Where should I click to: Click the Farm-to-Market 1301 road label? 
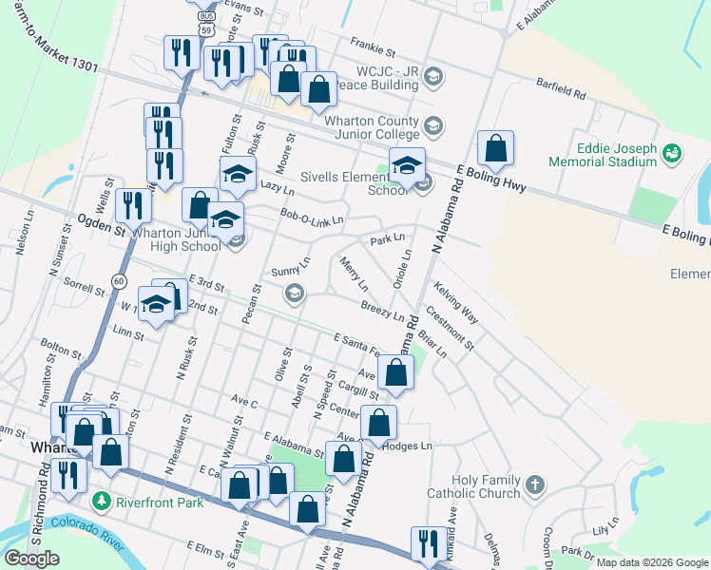coord(54,37)
